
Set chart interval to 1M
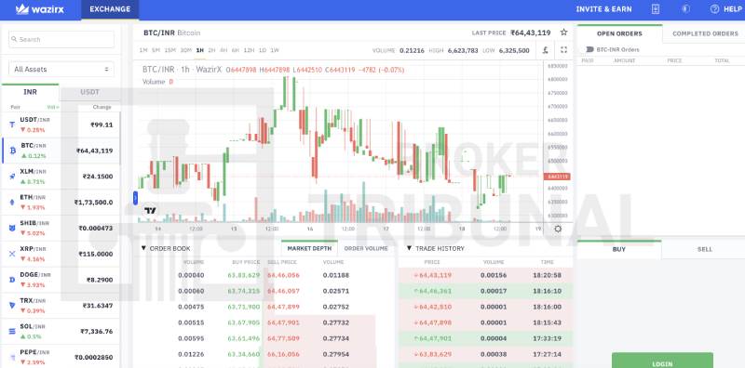143,50
